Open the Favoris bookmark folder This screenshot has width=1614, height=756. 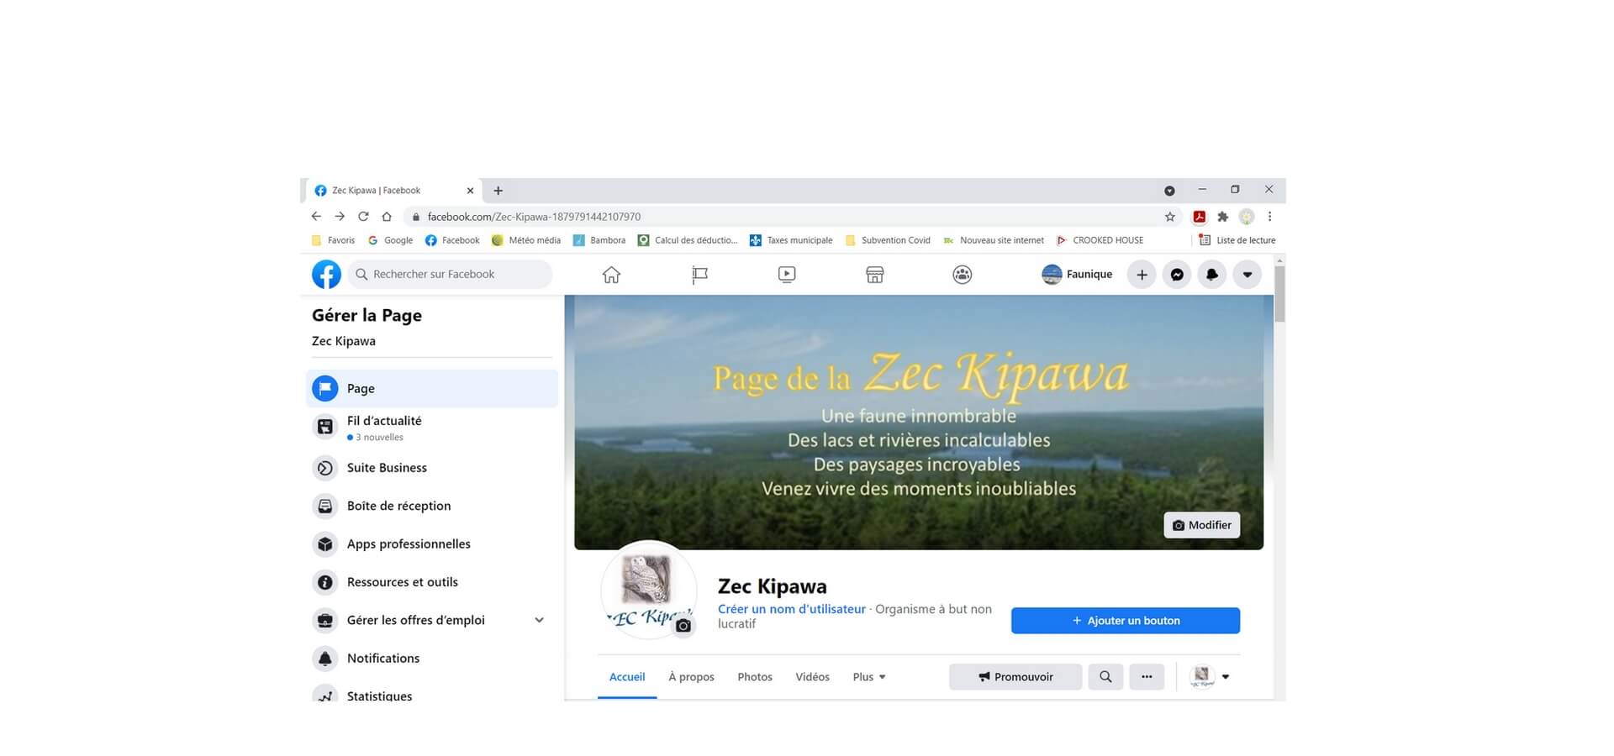(333, 240)
